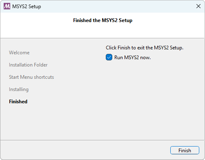Click the 'MSYS2 Setup' window title text
This screenshot has width=205, height=160.
[x=27, y=7]
